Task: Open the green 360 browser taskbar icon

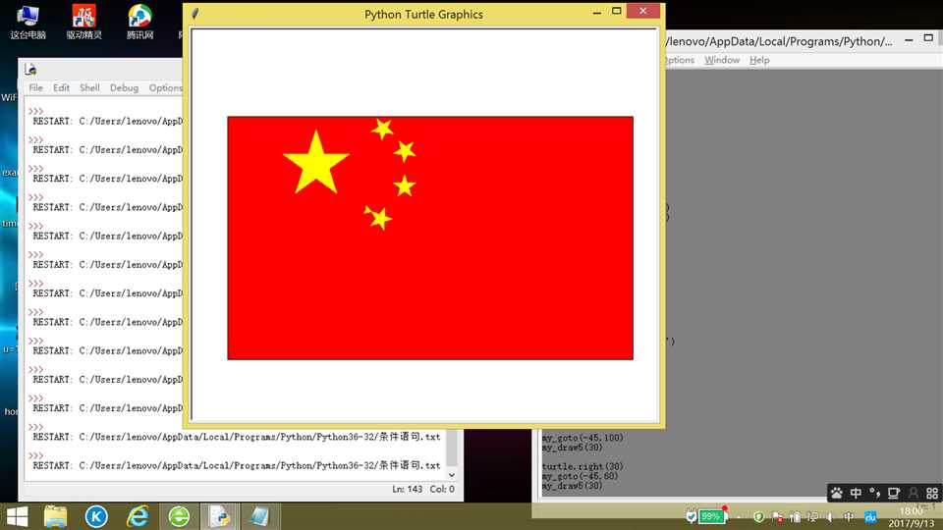Action: pos(179,516)
